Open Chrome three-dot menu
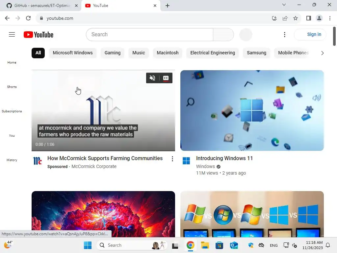 coord(330,18)
